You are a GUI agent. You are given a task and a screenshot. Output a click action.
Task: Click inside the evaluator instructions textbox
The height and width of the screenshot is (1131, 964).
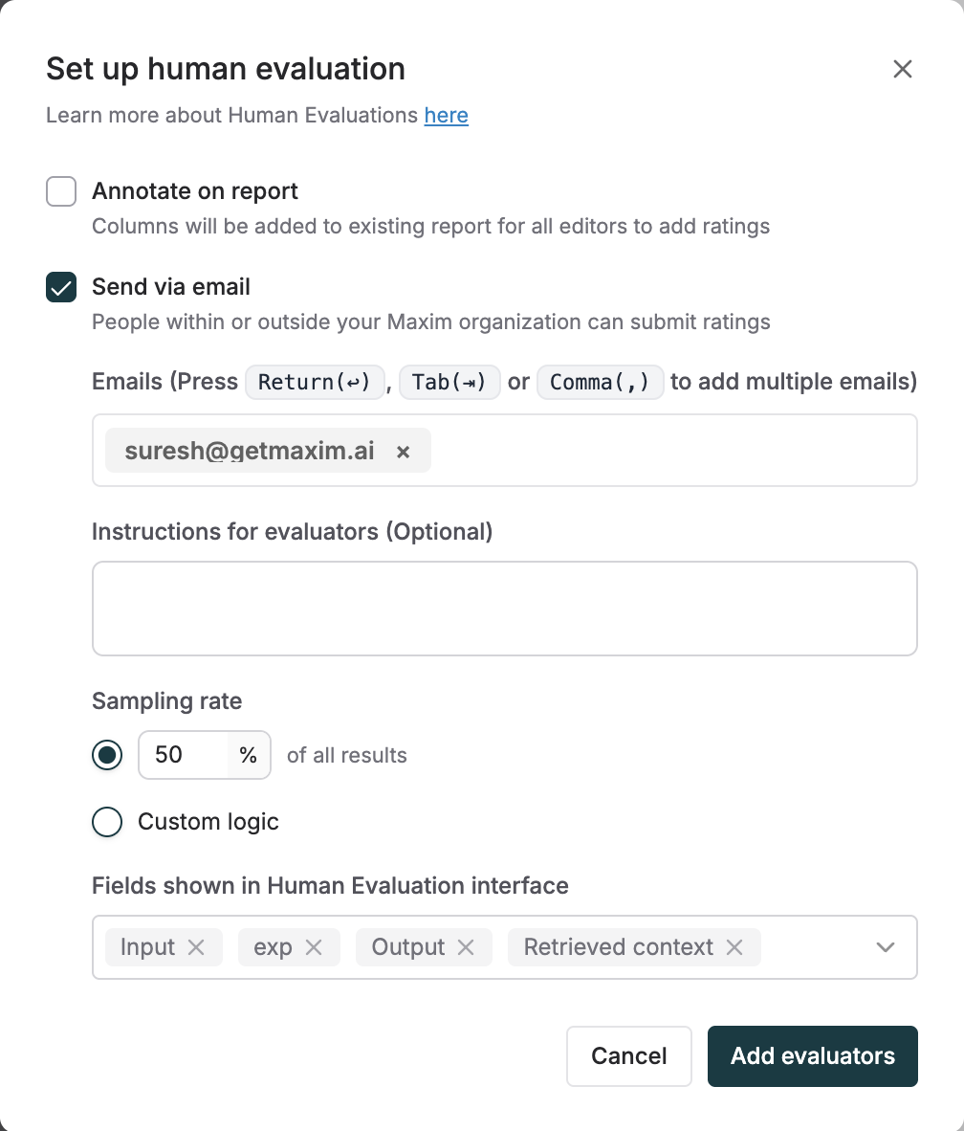pos(504,608)
